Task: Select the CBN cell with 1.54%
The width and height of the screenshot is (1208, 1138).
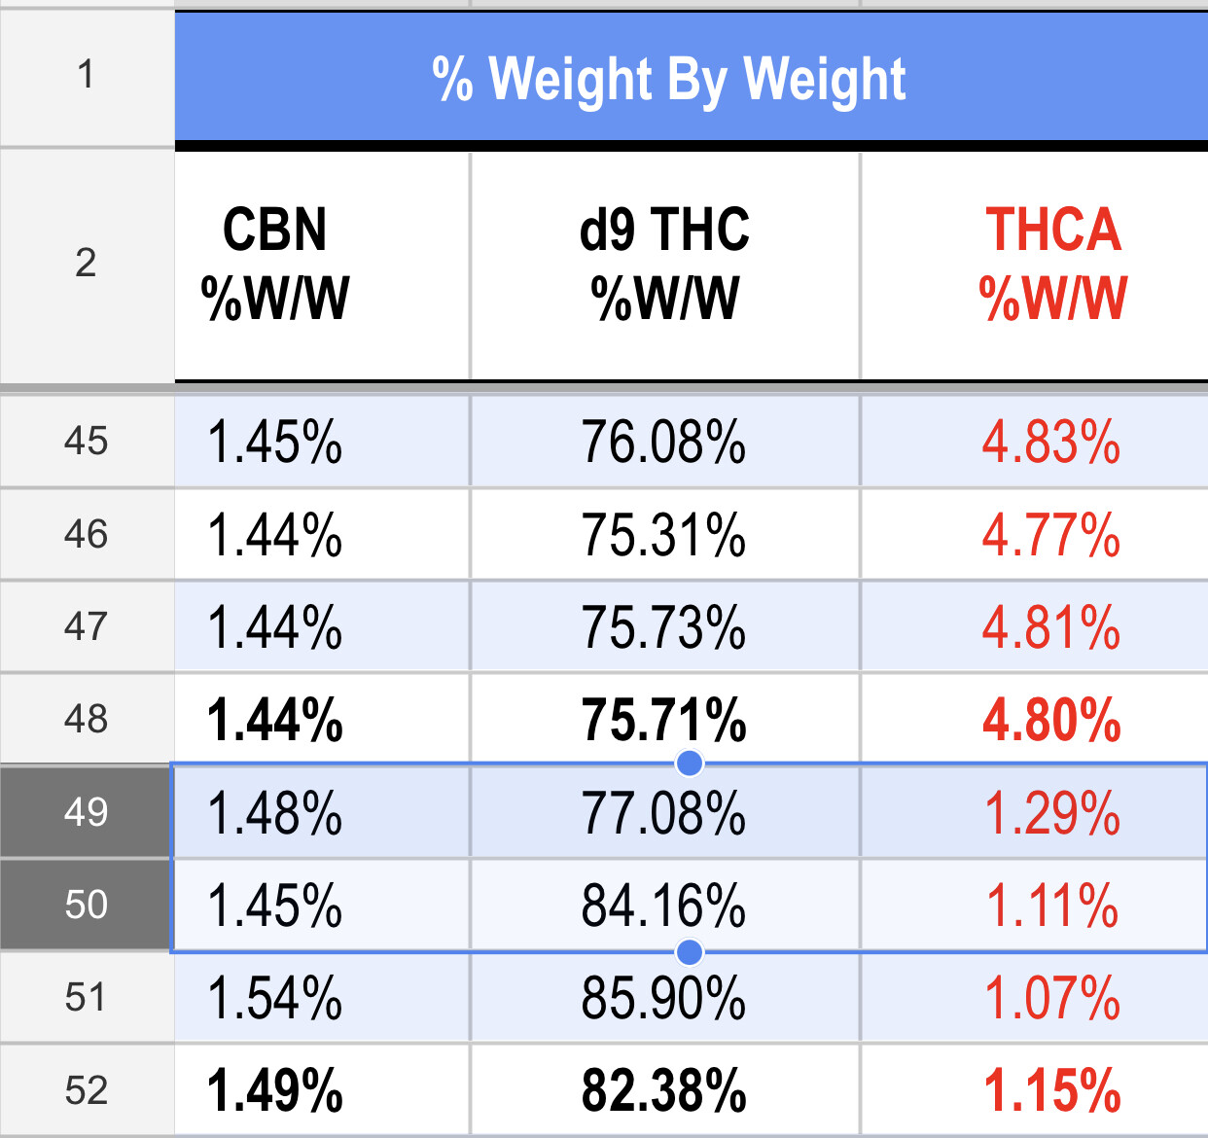Action: (x=275, y=998)
